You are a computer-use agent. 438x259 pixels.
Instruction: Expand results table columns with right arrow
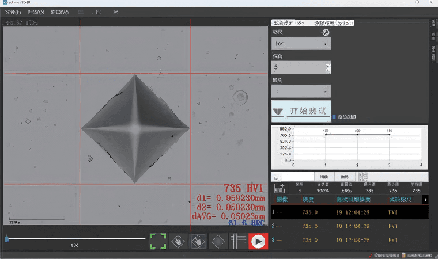[425, 199]
